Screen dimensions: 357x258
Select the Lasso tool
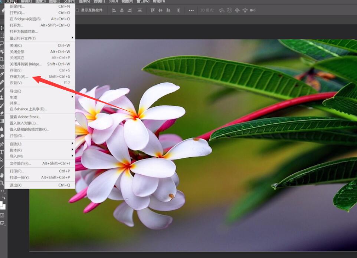click(2, 43)
